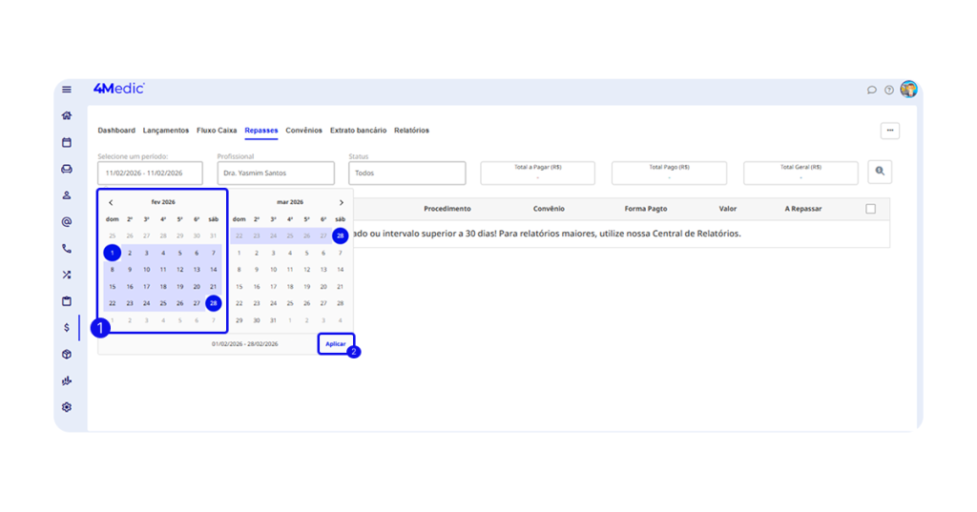Open the calendar icon in the sidebar
The image size is (977, 512).
point(67,142)
